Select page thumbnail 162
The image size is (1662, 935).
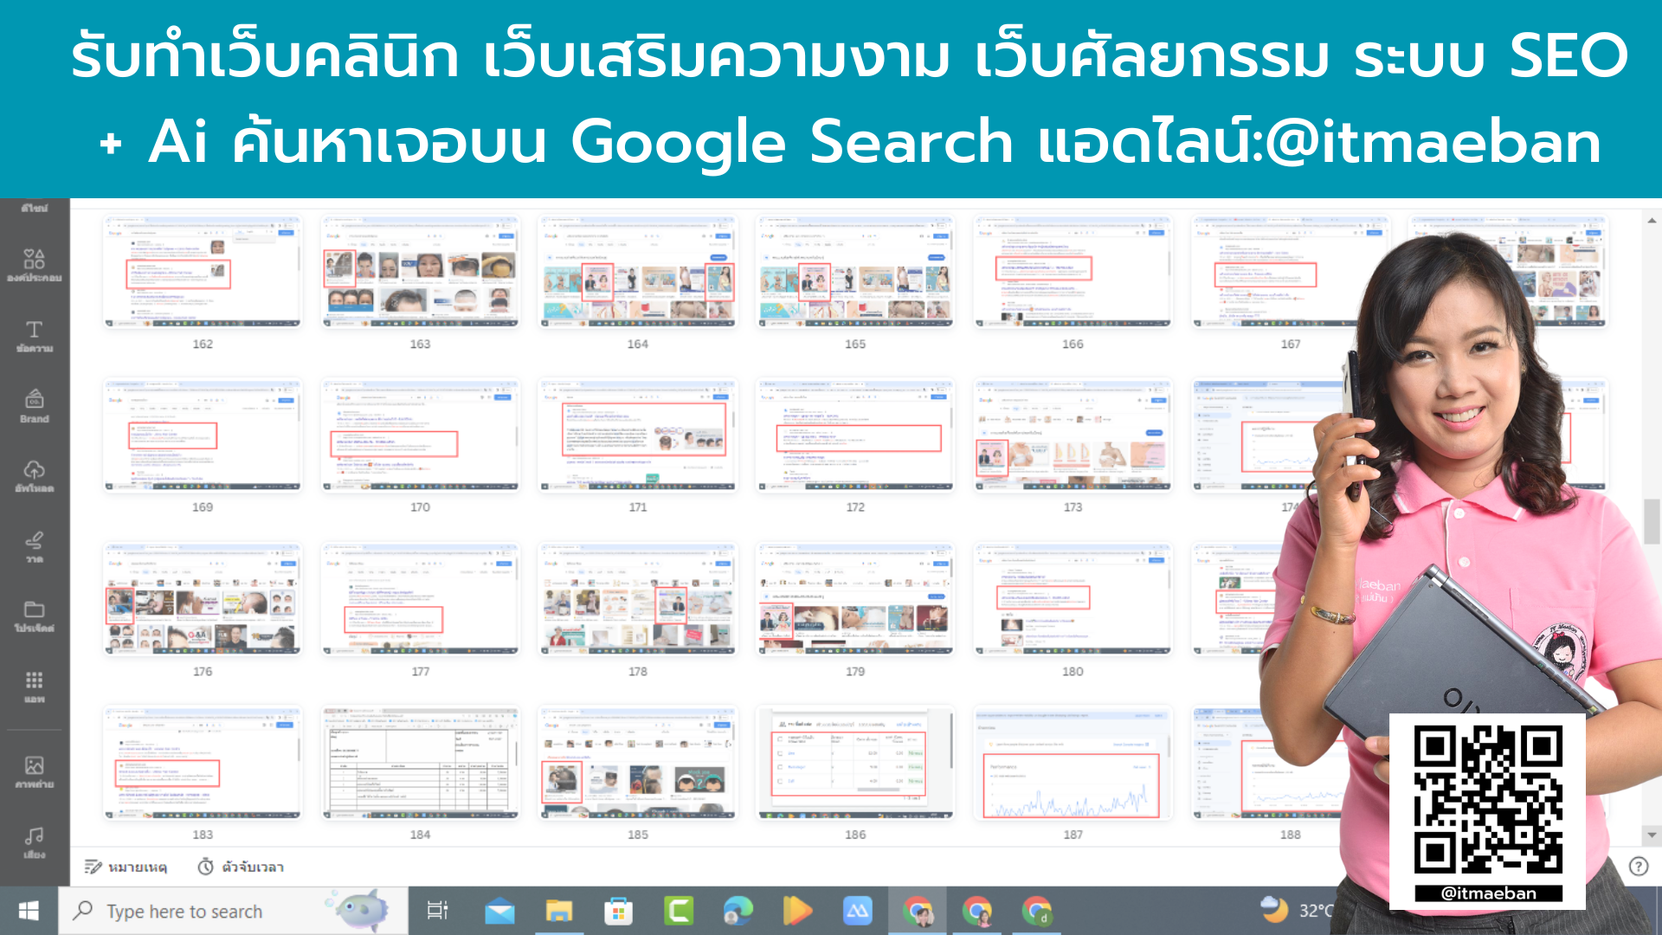pos(202,272)
